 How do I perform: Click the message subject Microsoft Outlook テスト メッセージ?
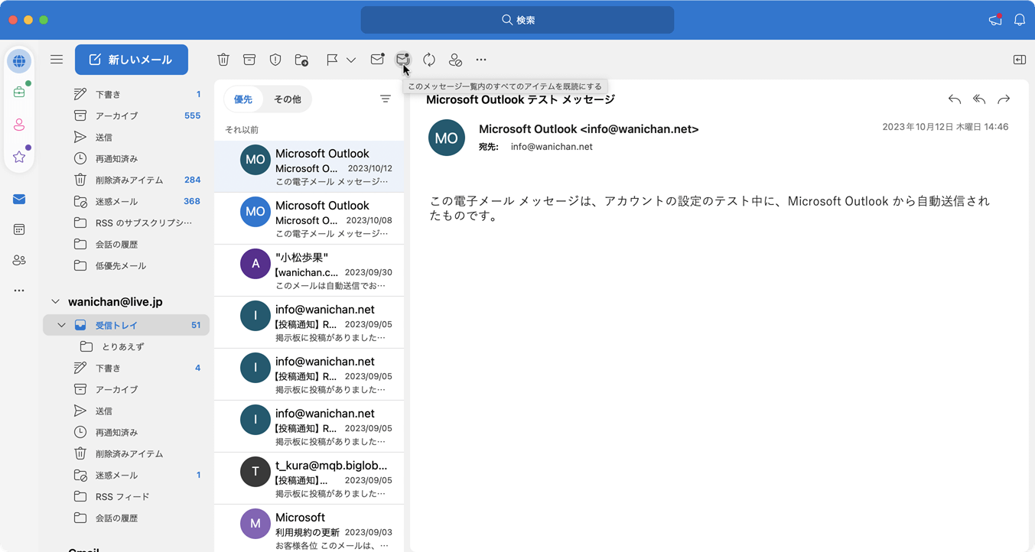520,99
